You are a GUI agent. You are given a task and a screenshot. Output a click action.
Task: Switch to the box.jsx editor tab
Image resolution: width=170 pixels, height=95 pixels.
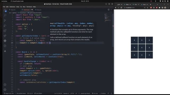38,10
